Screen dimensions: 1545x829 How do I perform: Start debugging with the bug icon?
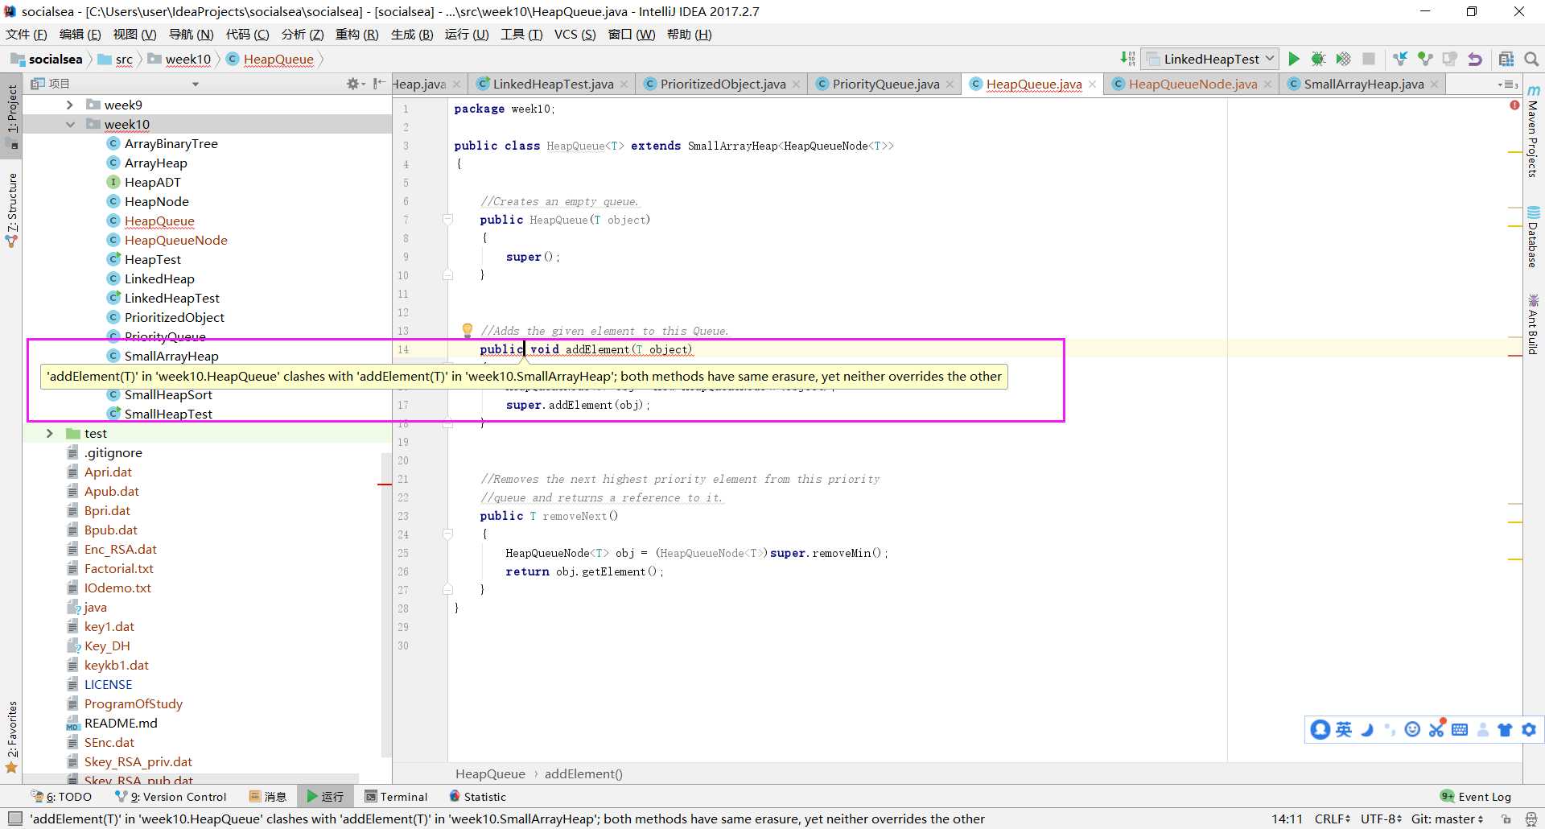point(1318,59)
